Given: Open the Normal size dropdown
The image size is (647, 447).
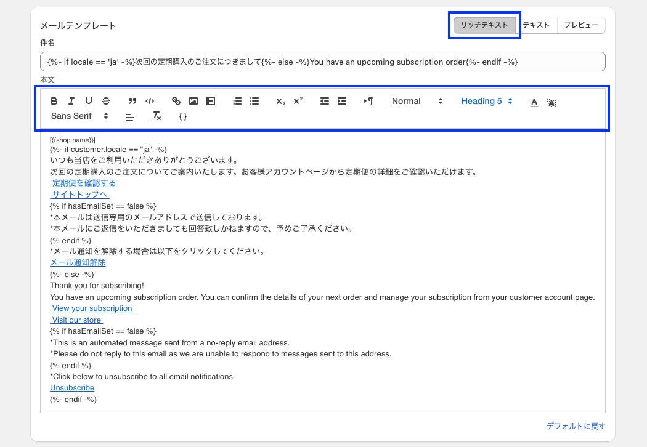Looking at the screenshot, I should pos(417,101).
